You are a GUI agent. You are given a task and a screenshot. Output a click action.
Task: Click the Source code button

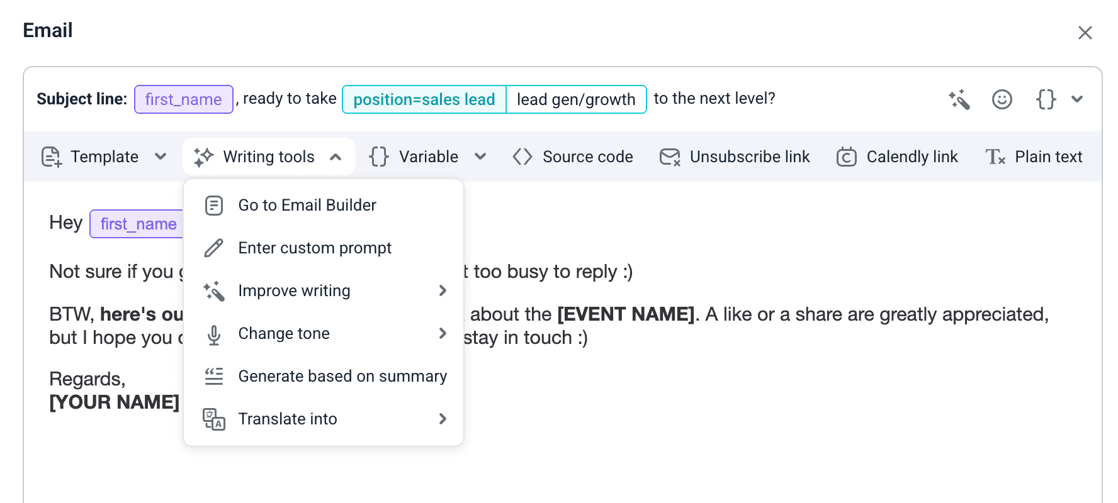point(573,157)
